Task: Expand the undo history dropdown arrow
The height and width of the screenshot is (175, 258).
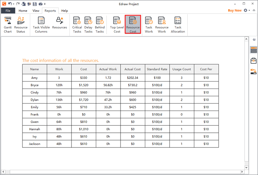Action: coord(14,4)
